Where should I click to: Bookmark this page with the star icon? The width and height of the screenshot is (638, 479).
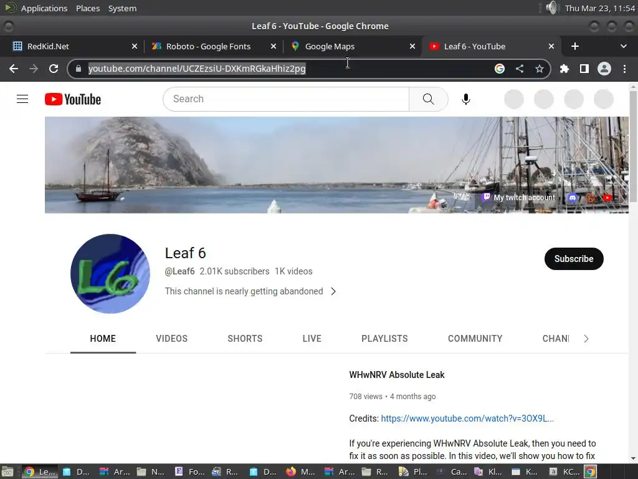click(540, 69)
